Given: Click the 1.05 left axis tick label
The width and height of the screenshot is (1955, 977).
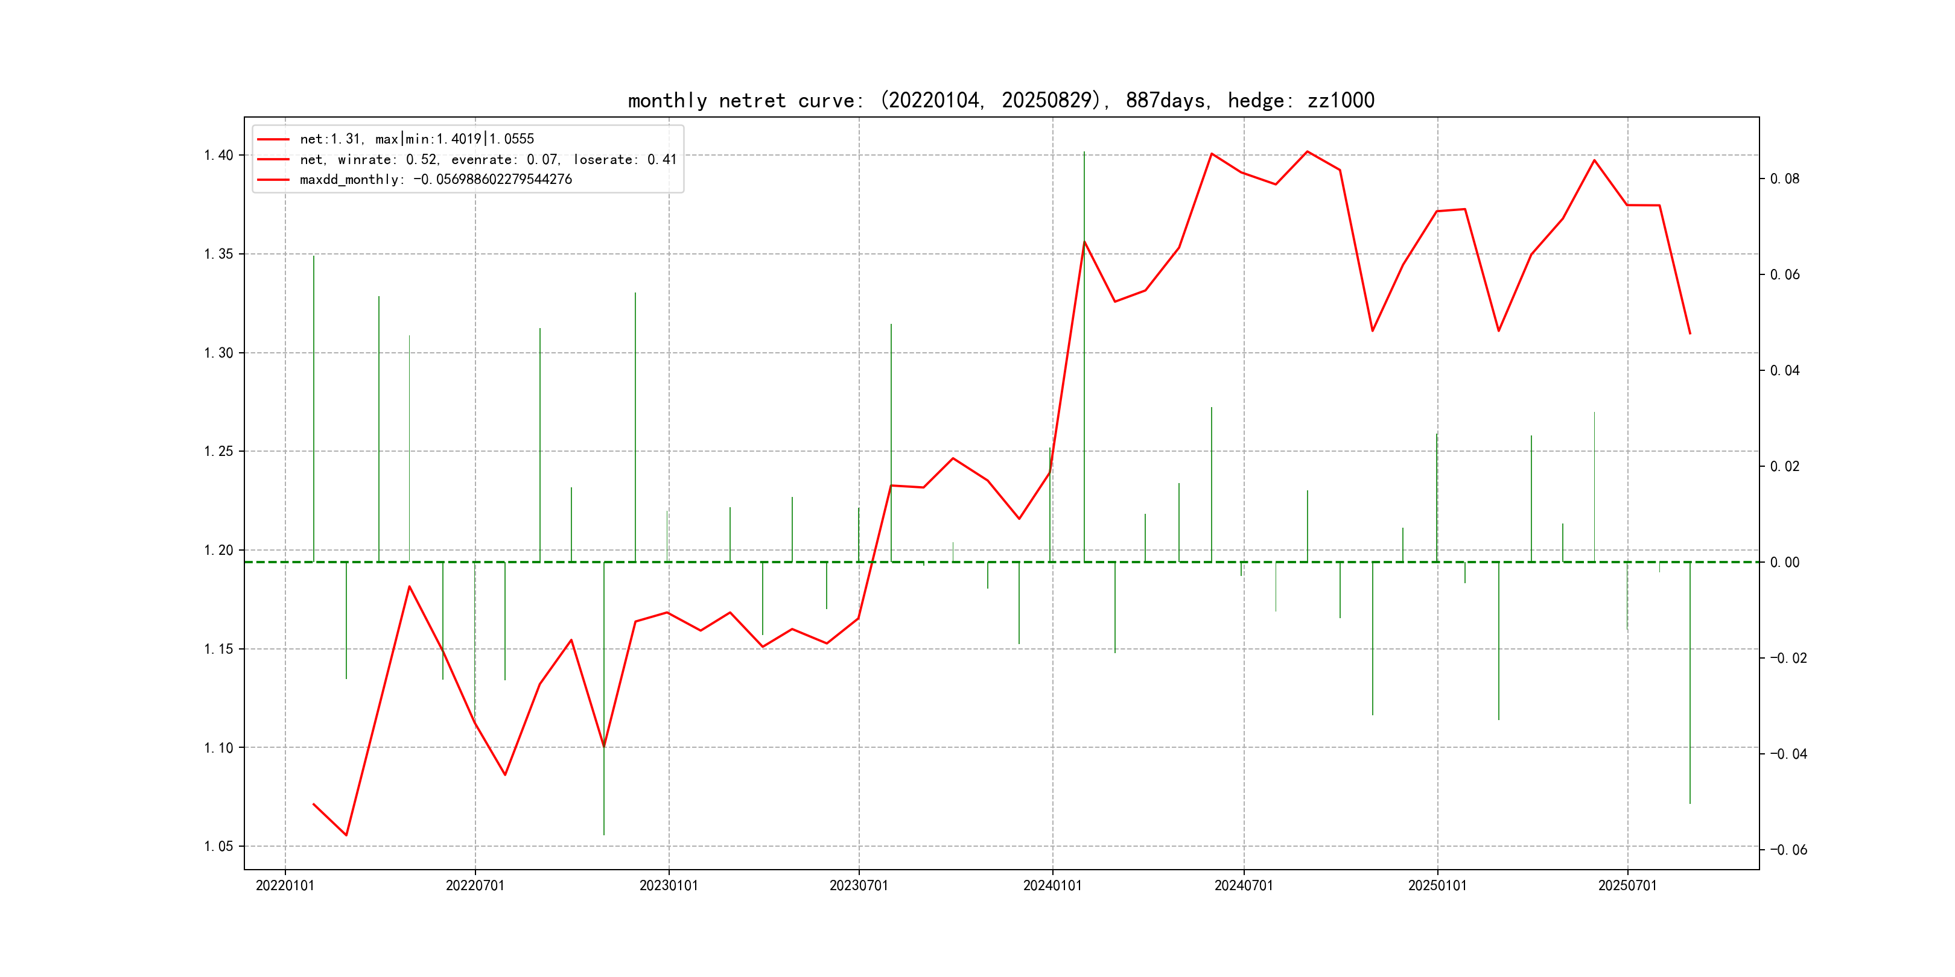Looking at the screenshot, I should pos(218,847).
